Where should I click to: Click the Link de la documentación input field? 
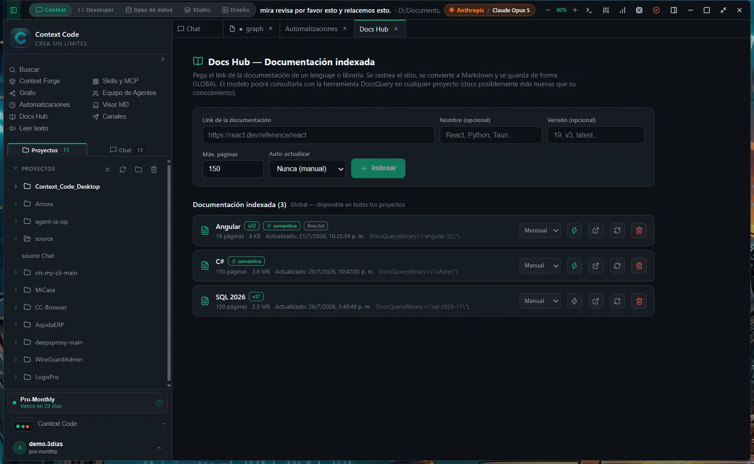click(x=318, y=135)
